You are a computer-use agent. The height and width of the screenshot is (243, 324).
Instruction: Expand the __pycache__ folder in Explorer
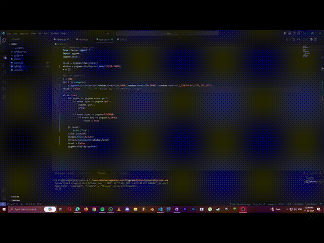(x=20, y=48)
